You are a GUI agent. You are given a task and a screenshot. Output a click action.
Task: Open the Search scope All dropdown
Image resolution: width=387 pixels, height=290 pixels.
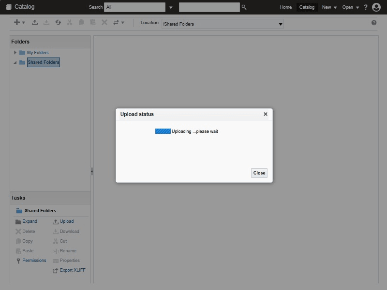click(135, 7)
